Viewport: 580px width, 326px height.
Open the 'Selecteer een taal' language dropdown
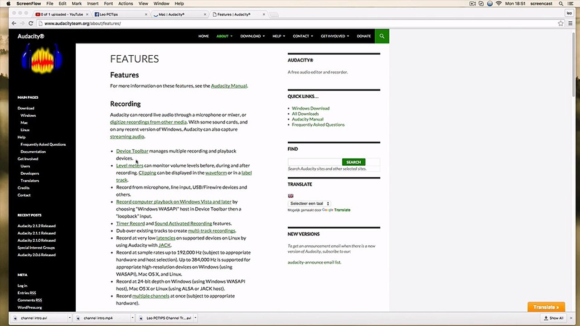(309, 203)
